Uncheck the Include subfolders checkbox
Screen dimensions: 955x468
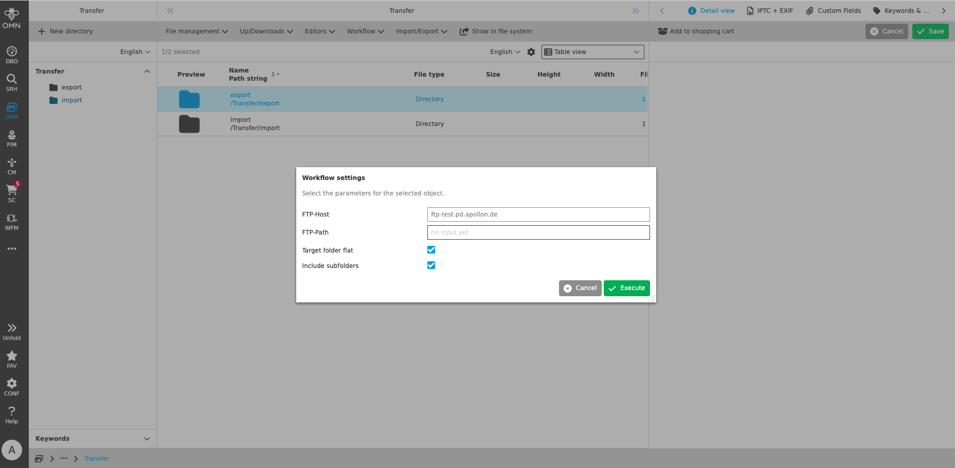tap(431, 265)
